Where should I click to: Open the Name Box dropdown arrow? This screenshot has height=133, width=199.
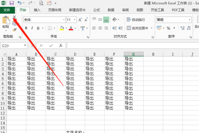click(25, 45)
